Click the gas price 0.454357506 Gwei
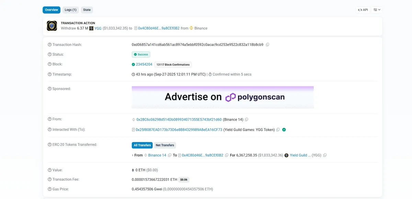412x199 pixels. click(x=147, y=189)
